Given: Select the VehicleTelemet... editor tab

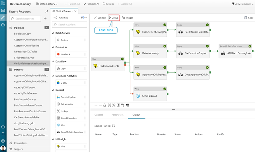Looking at the screenshot, I should click(64, 11).
